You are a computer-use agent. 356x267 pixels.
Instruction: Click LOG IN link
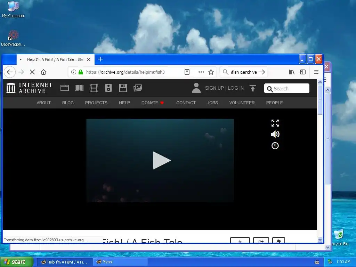click(236, 88)
